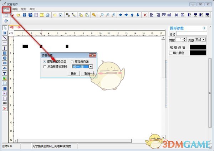The height and width of the screenshot is (151, 214).
Task: Open the 控制 menu
Action: pyautogui.click(x=24, y=9)
